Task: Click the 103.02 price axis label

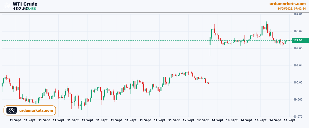Action: pyautogui.click(x=298, y=31)
